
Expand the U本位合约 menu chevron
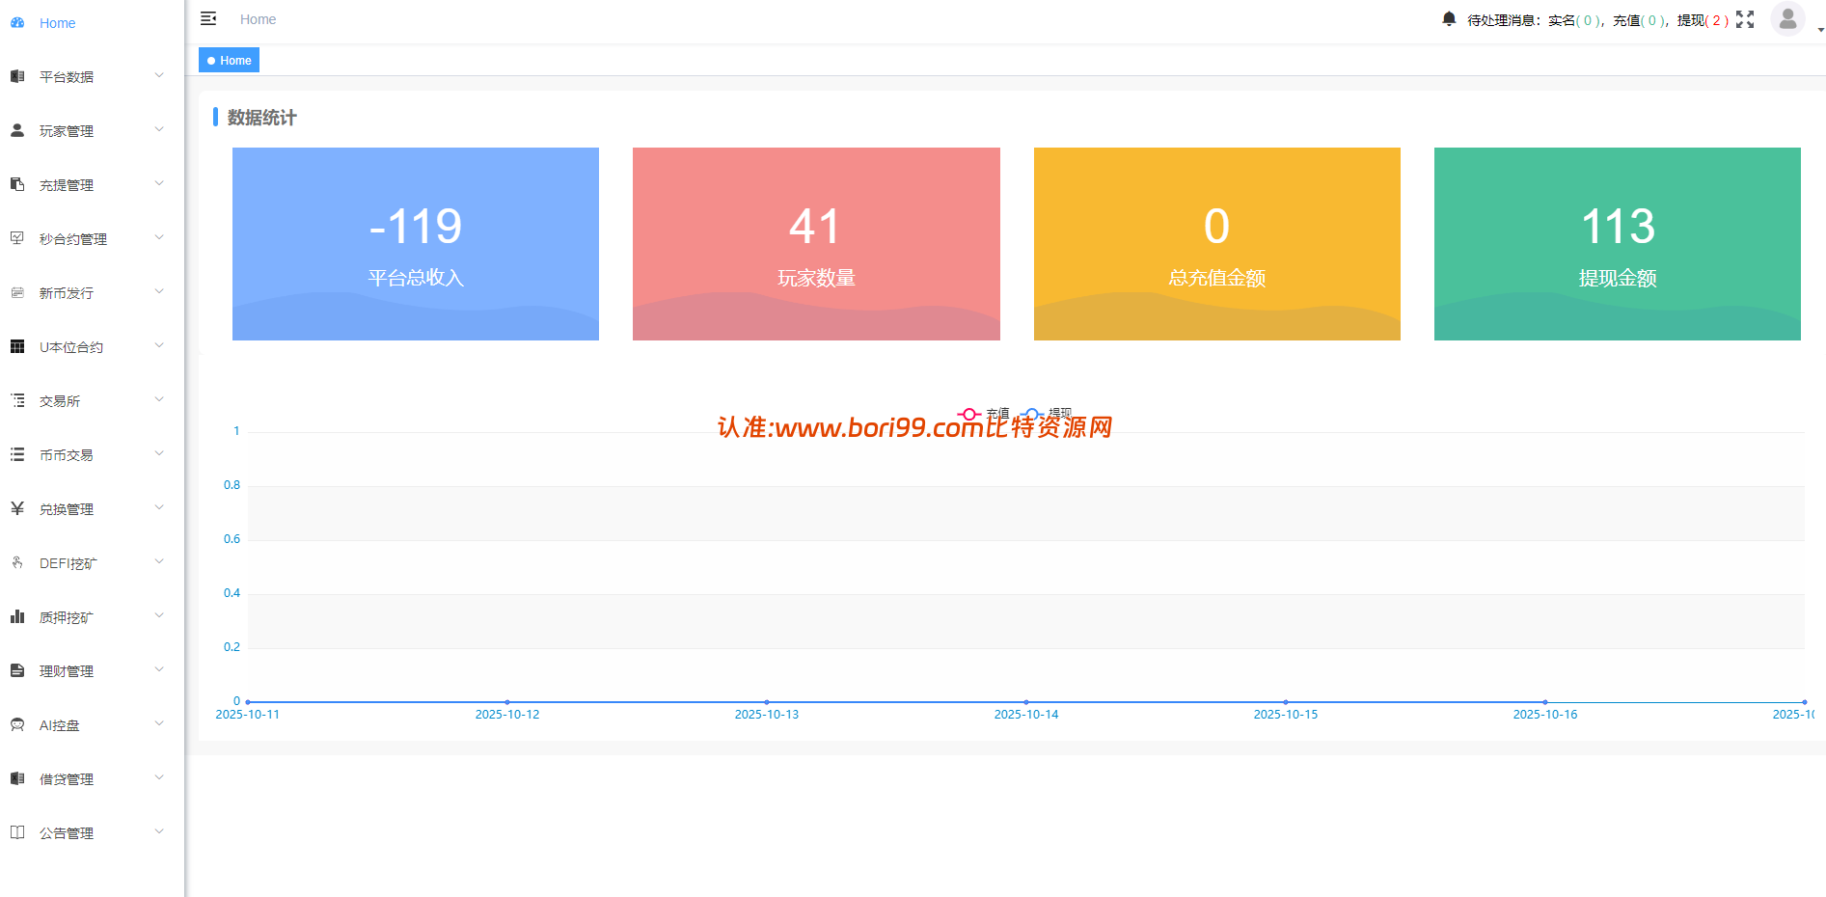[159, 345]
